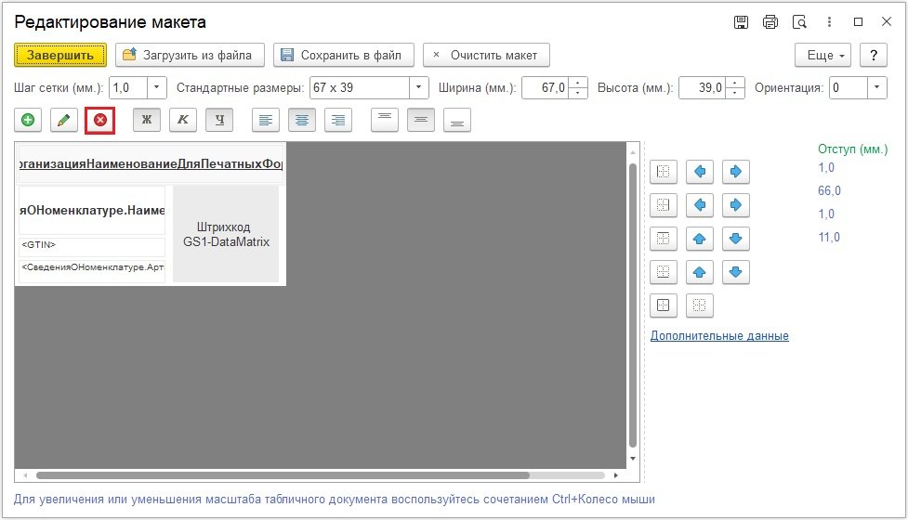Click the green add element icon
Image resolution: width=908 pixels, height=520 pixels.
[28, 120]
